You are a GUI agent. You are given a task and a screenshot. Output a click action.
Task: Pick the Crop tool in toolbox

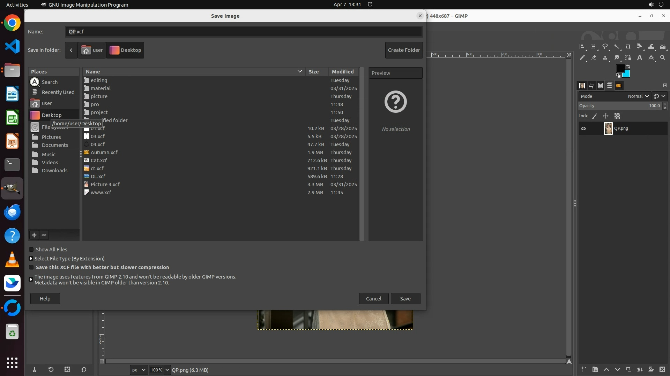coord(628,47)
